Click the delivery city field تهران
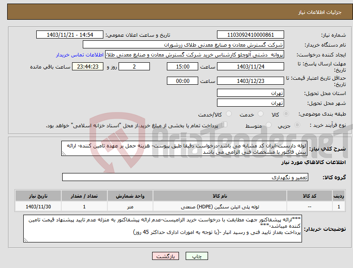The width and height of the screenshot is (353, 268). point(251,103)
